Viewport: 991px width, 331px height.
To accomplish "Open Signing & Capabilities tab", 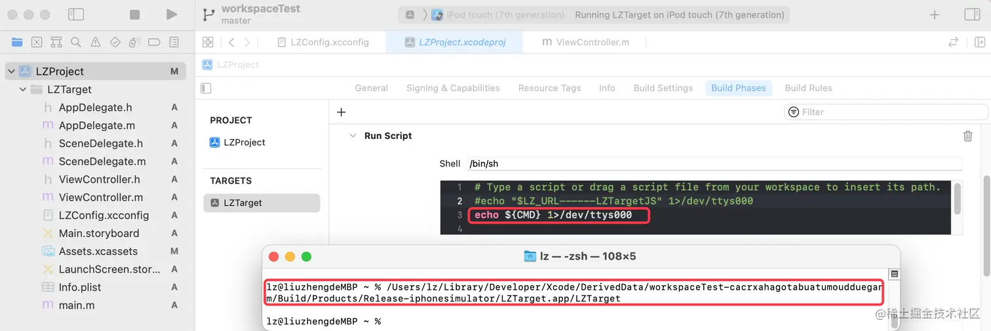I will (x=453, y=88).
